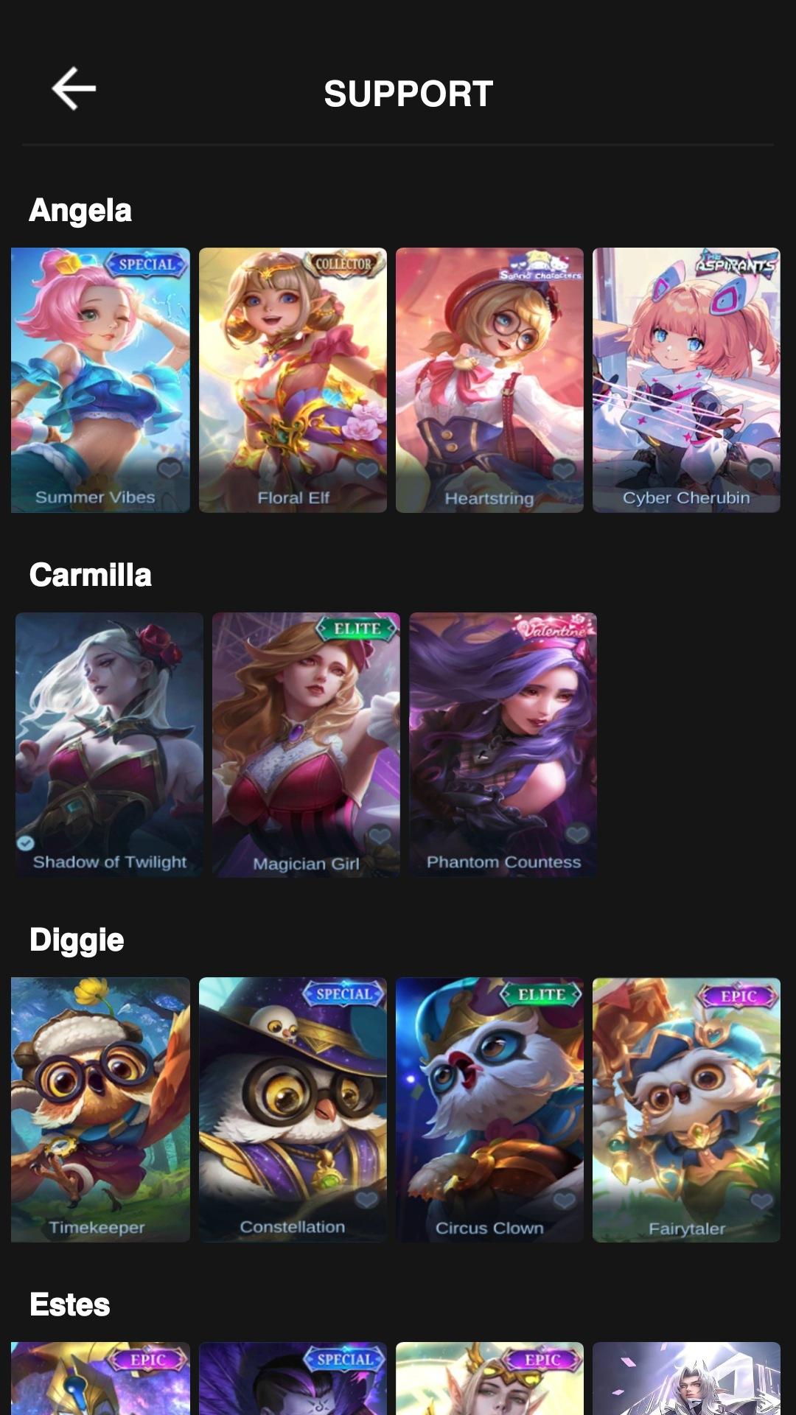This screenshot has width=796, height=1415.
Task: Select the first Estes Epic skin
Action: click(100, 1378)
